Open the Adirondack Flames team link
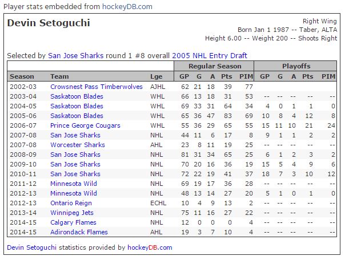Image resolution: width=345 pixels, height=260 pixels. click(x=79, y=232)
